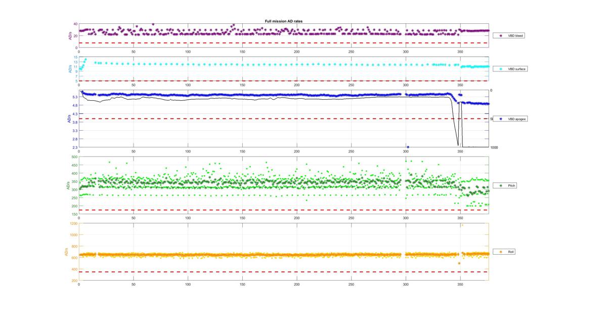The width and height of the screenshot is (607, 315).
Task: Click the 1000 right-axis tick in apogee plot
Action: click(494, 147)
